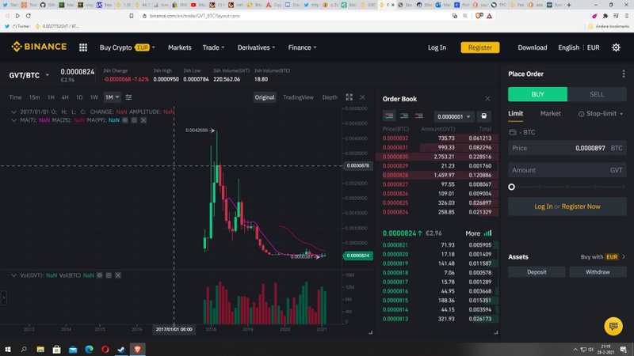Open MA indicator settings icon
The image size is (634, 356).
(x=134, y=120)
